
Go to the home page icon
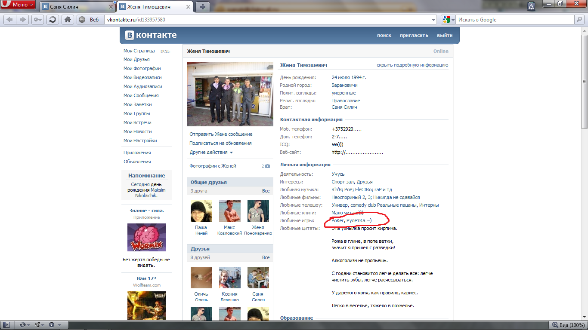click(67, 19)
